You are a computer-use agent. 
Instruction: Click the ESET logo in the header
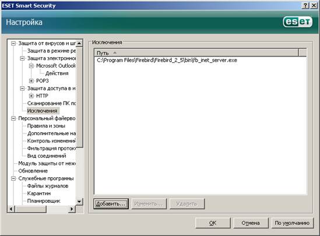(297, 22)
